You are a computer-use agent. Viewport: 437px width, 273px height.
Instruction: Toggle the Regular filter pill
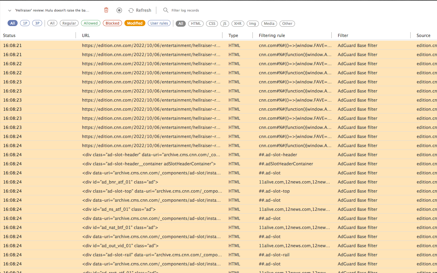pyautogui.click(x=69, y=23)
